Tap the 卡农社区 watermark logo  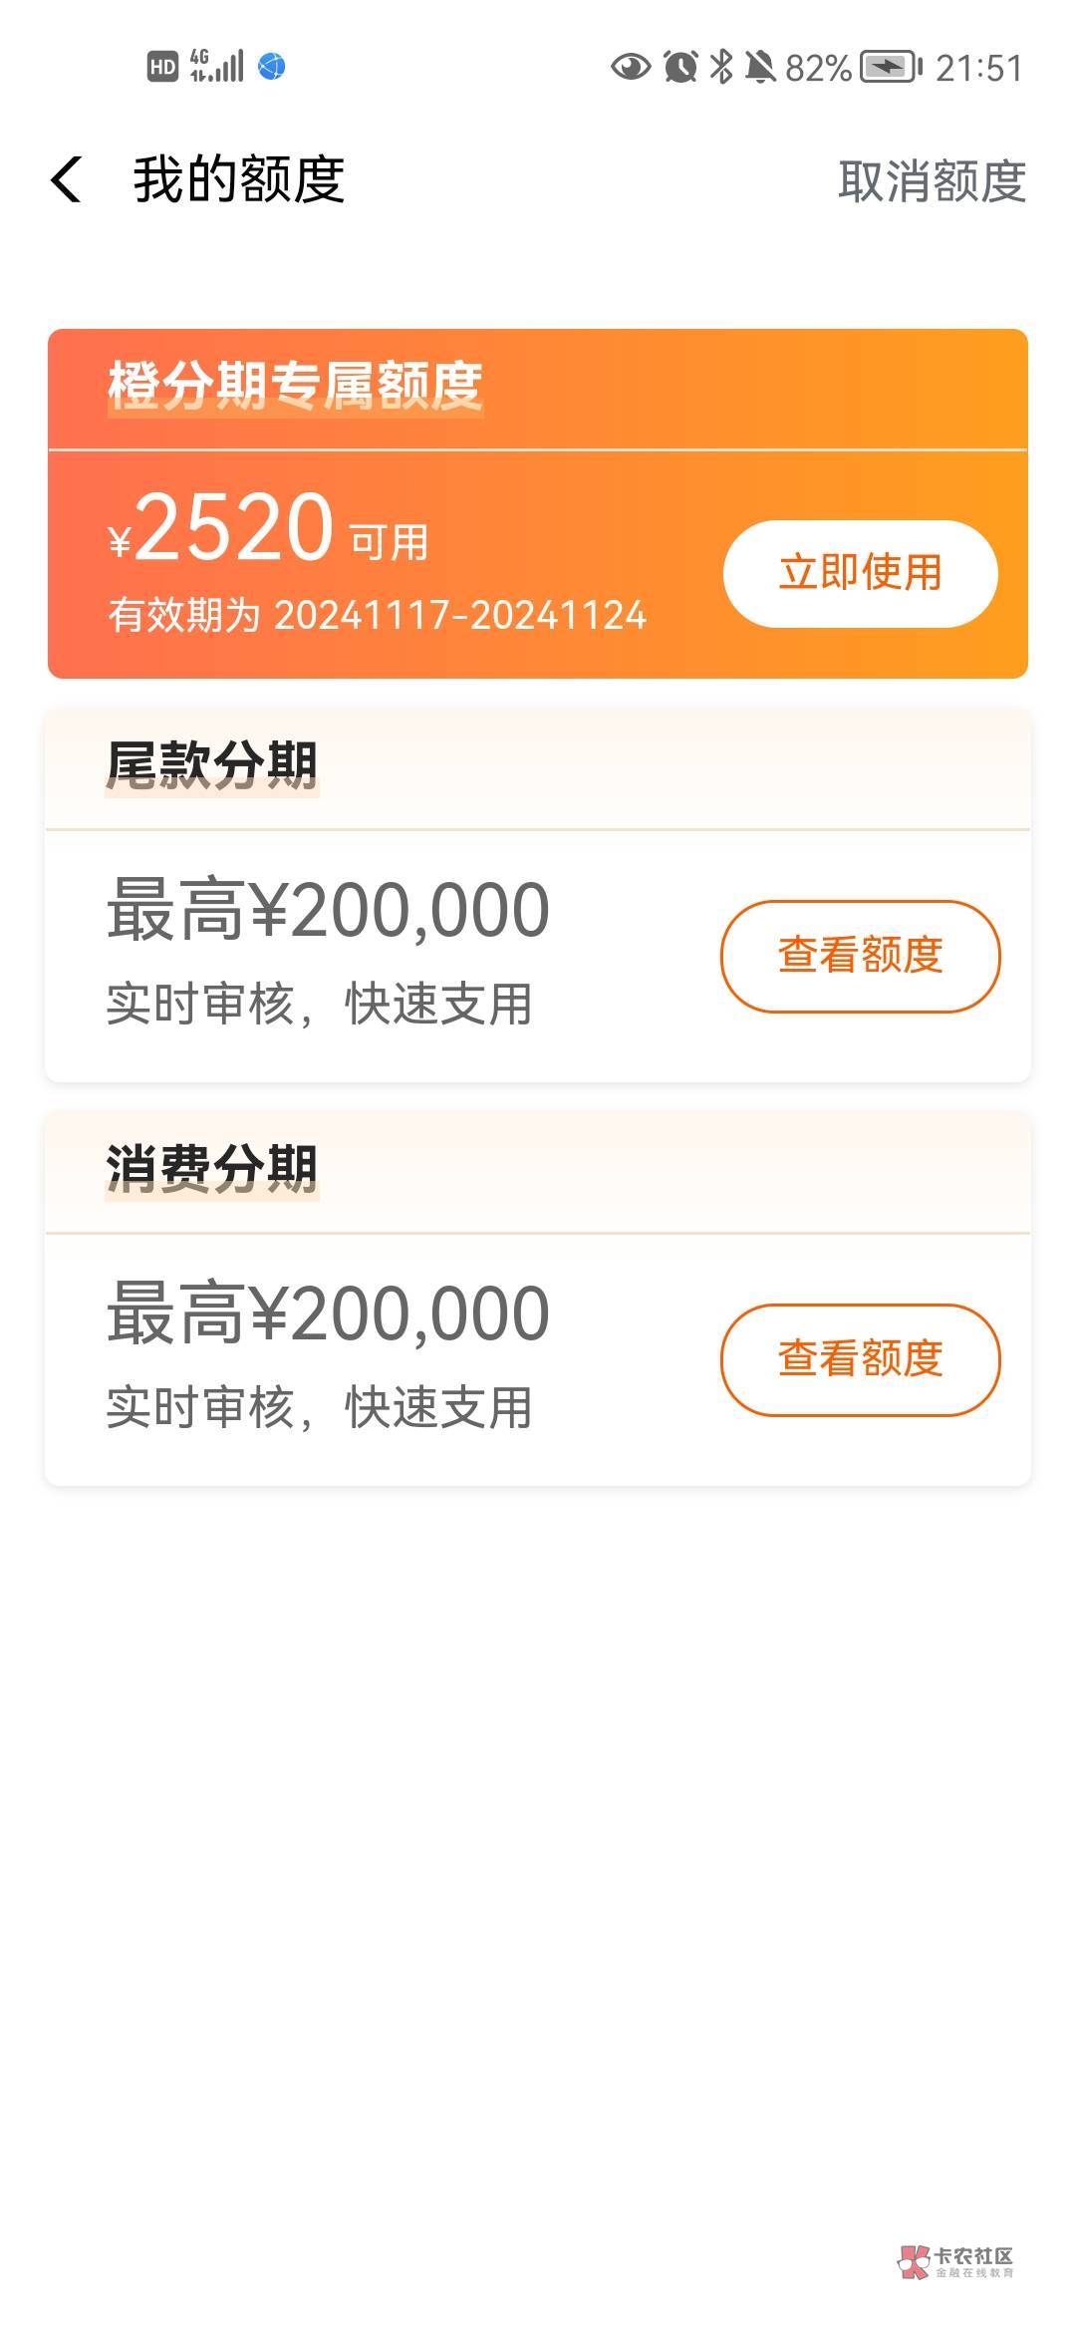click(955, 2261)
